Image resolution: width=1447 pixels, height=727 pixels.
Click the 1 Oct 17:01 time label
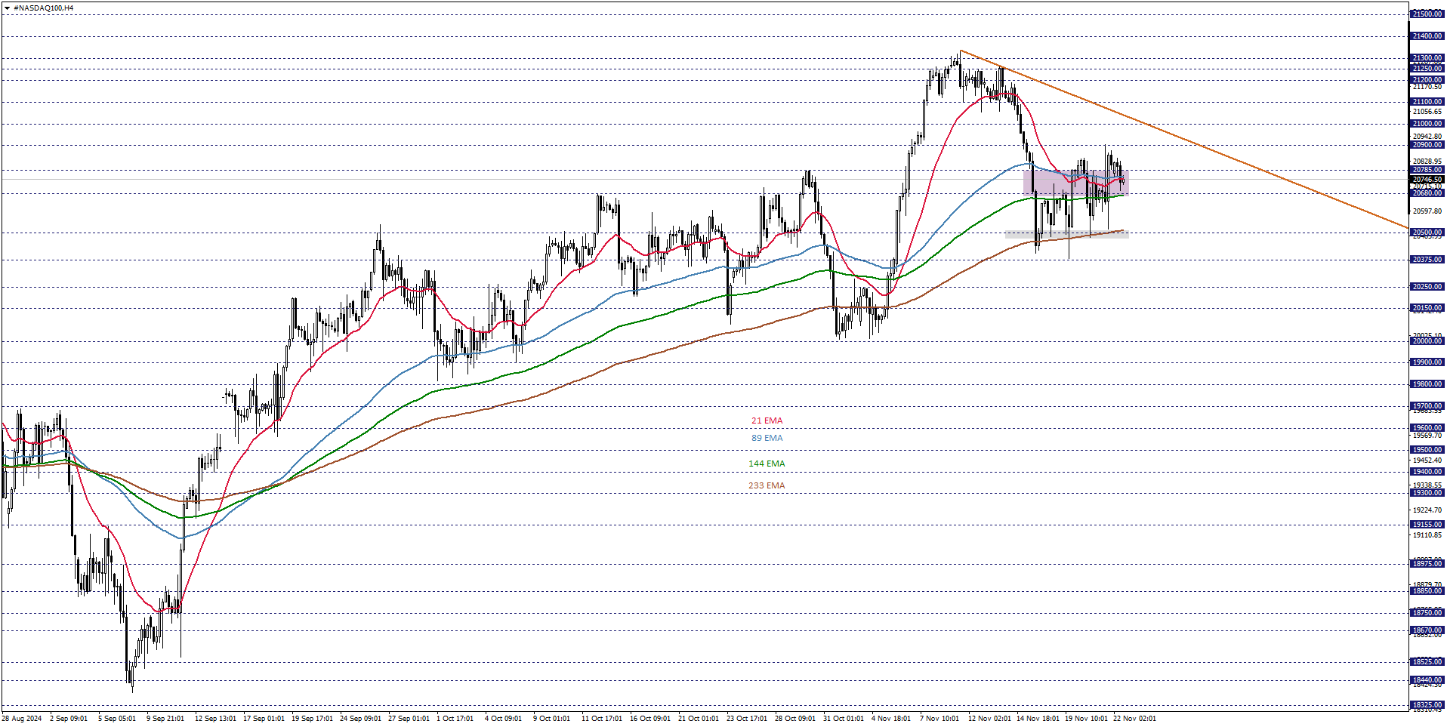(x=455, y=719)
